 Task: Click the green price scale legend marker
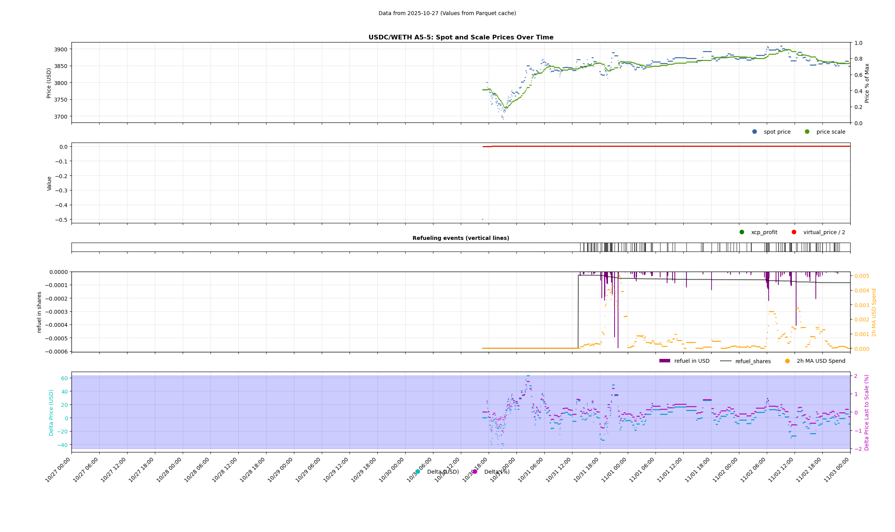tap(807, 132)
